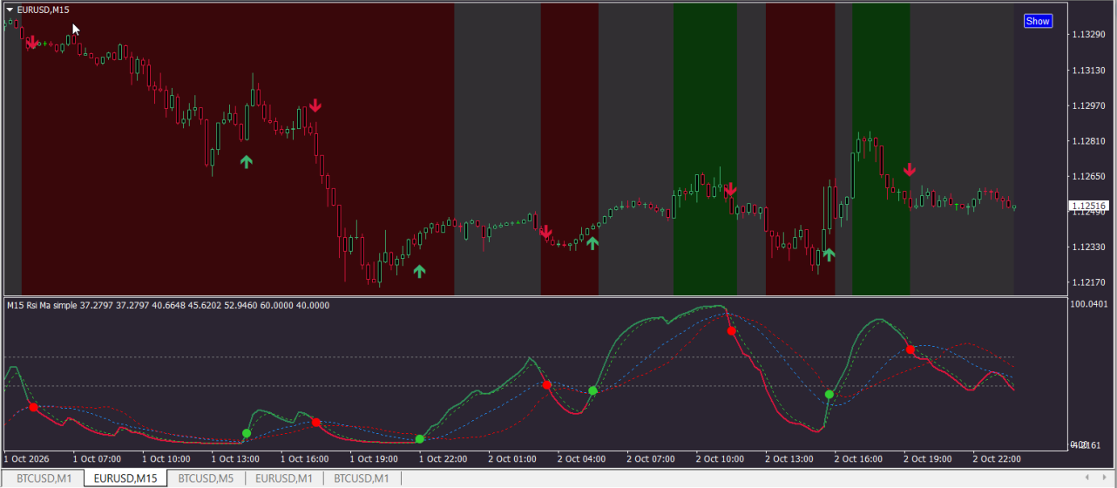Select green buy arrow near 1 Oct 22:00
The width and height of the screenshot is (1117, 488).
(x=419, y=271)
